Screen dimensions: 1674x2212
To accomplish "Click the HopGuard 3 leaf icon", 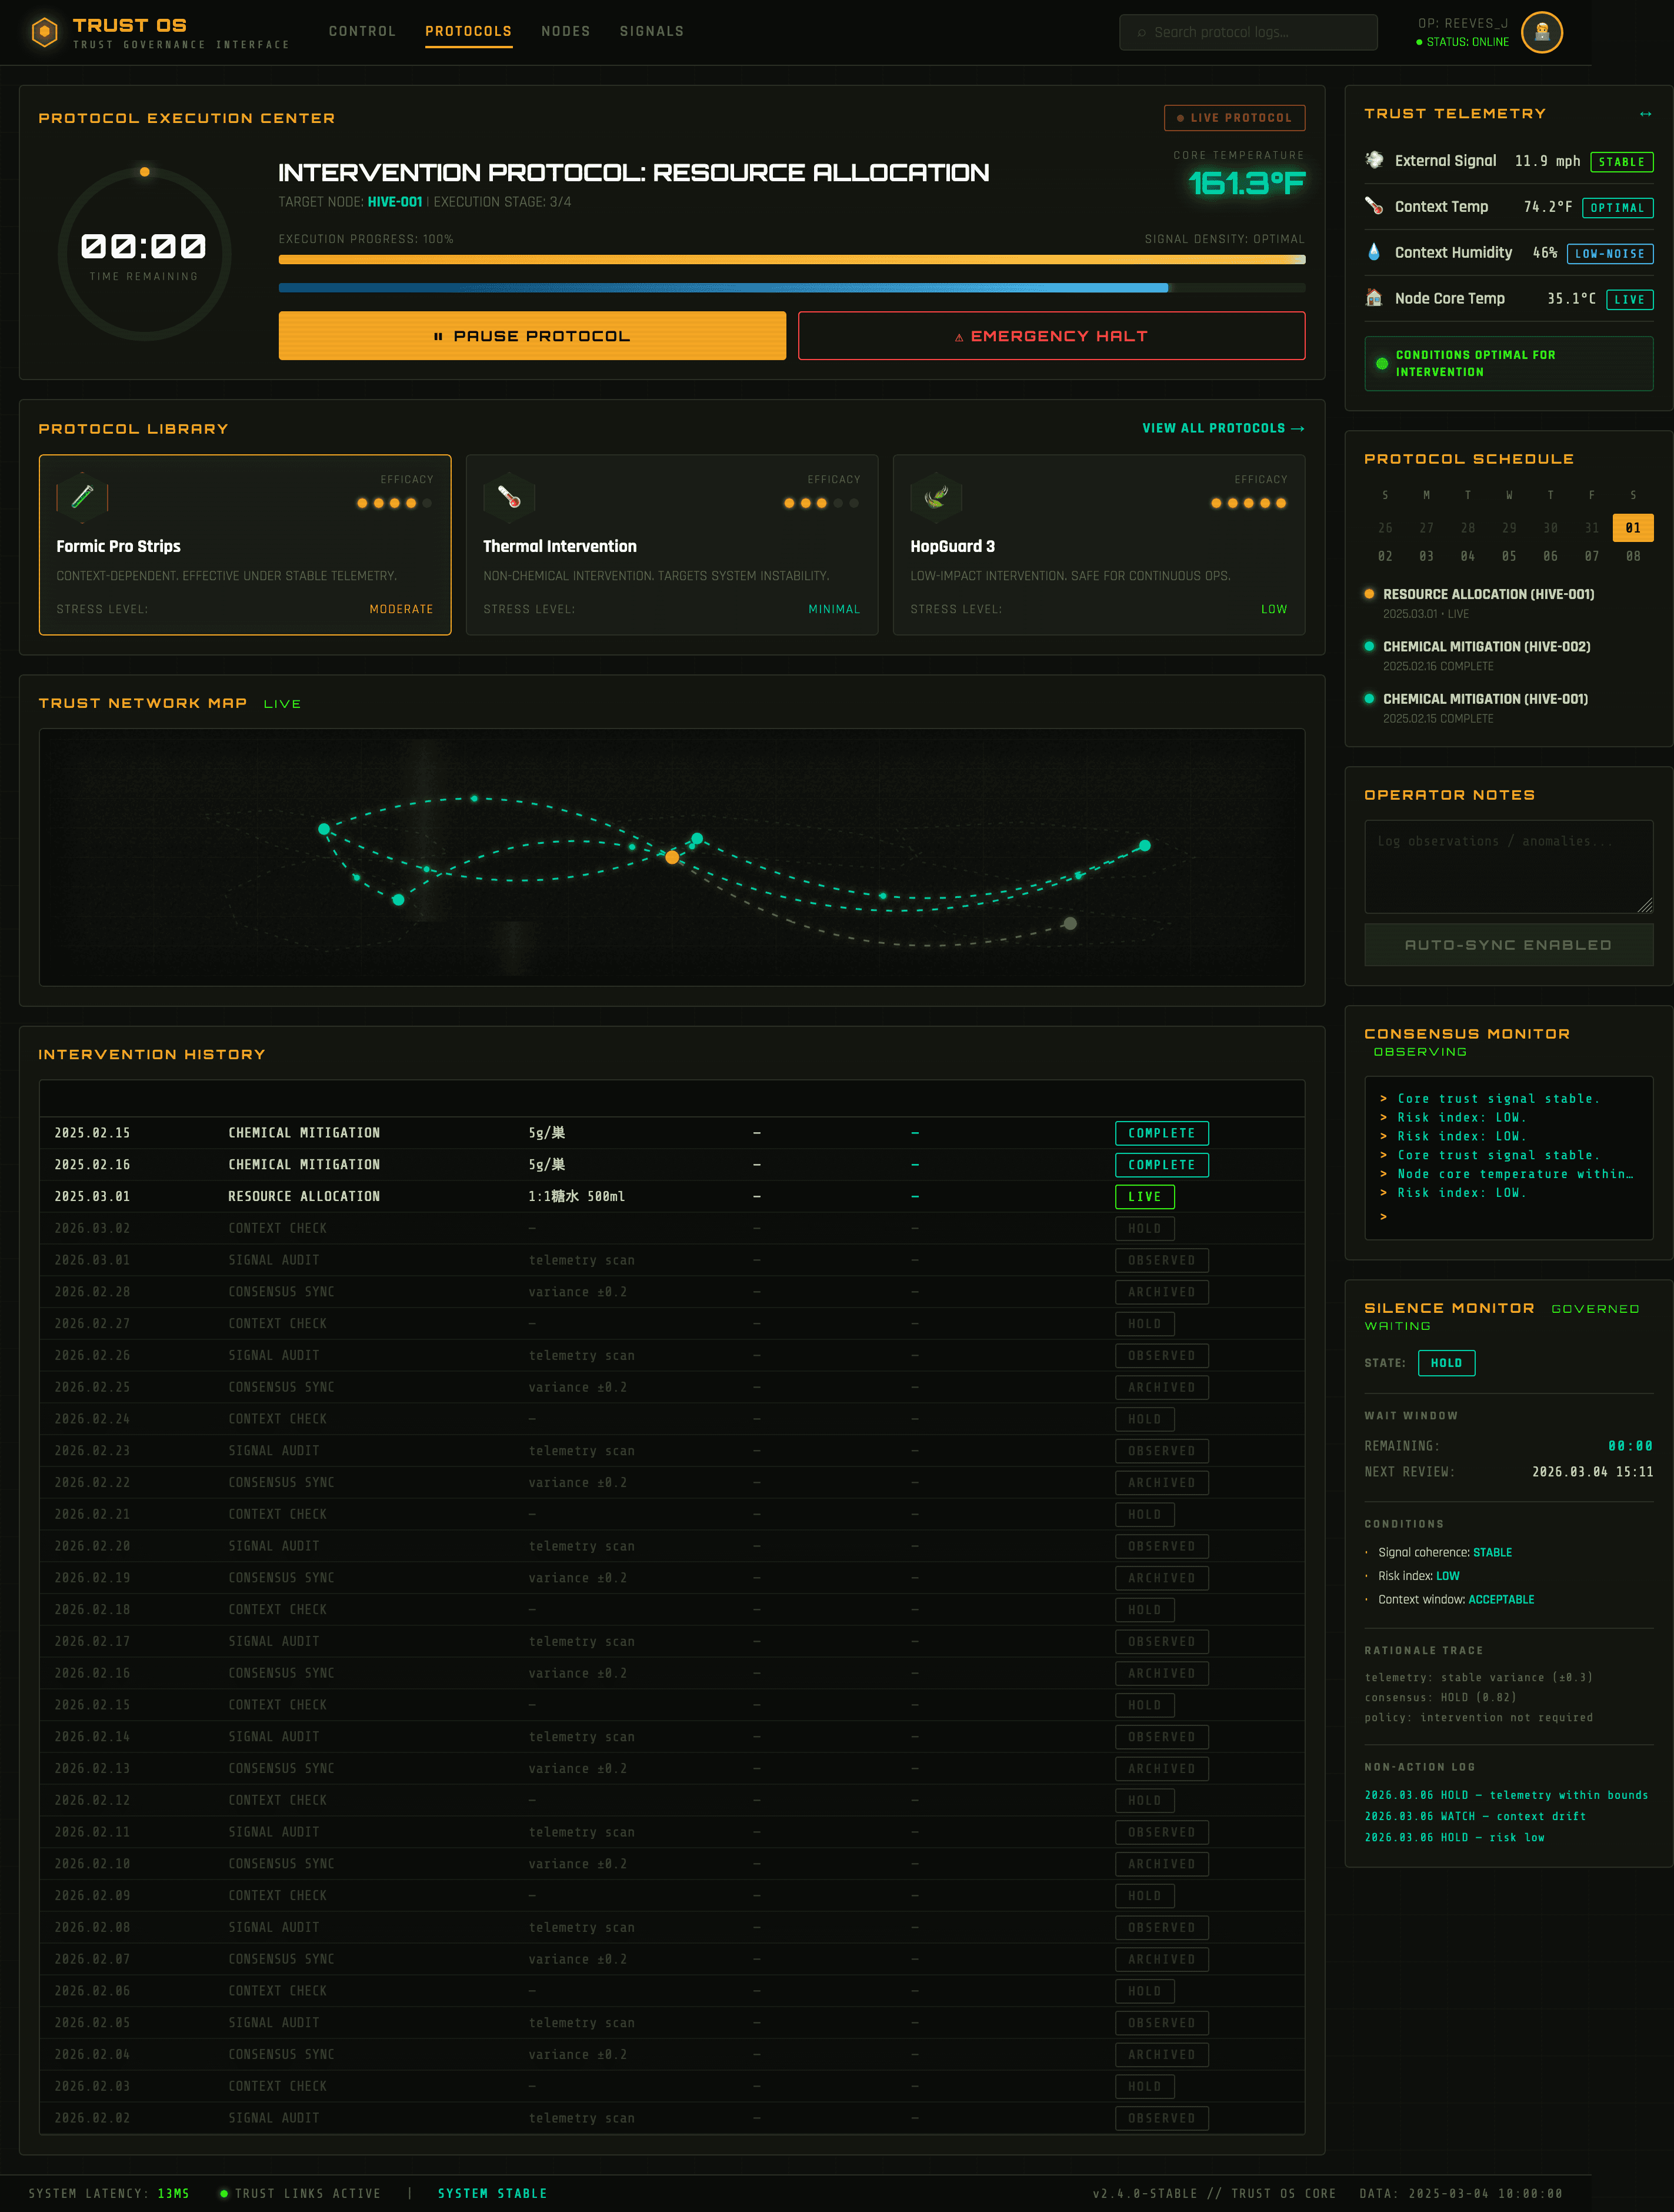I will coord(935,497).
